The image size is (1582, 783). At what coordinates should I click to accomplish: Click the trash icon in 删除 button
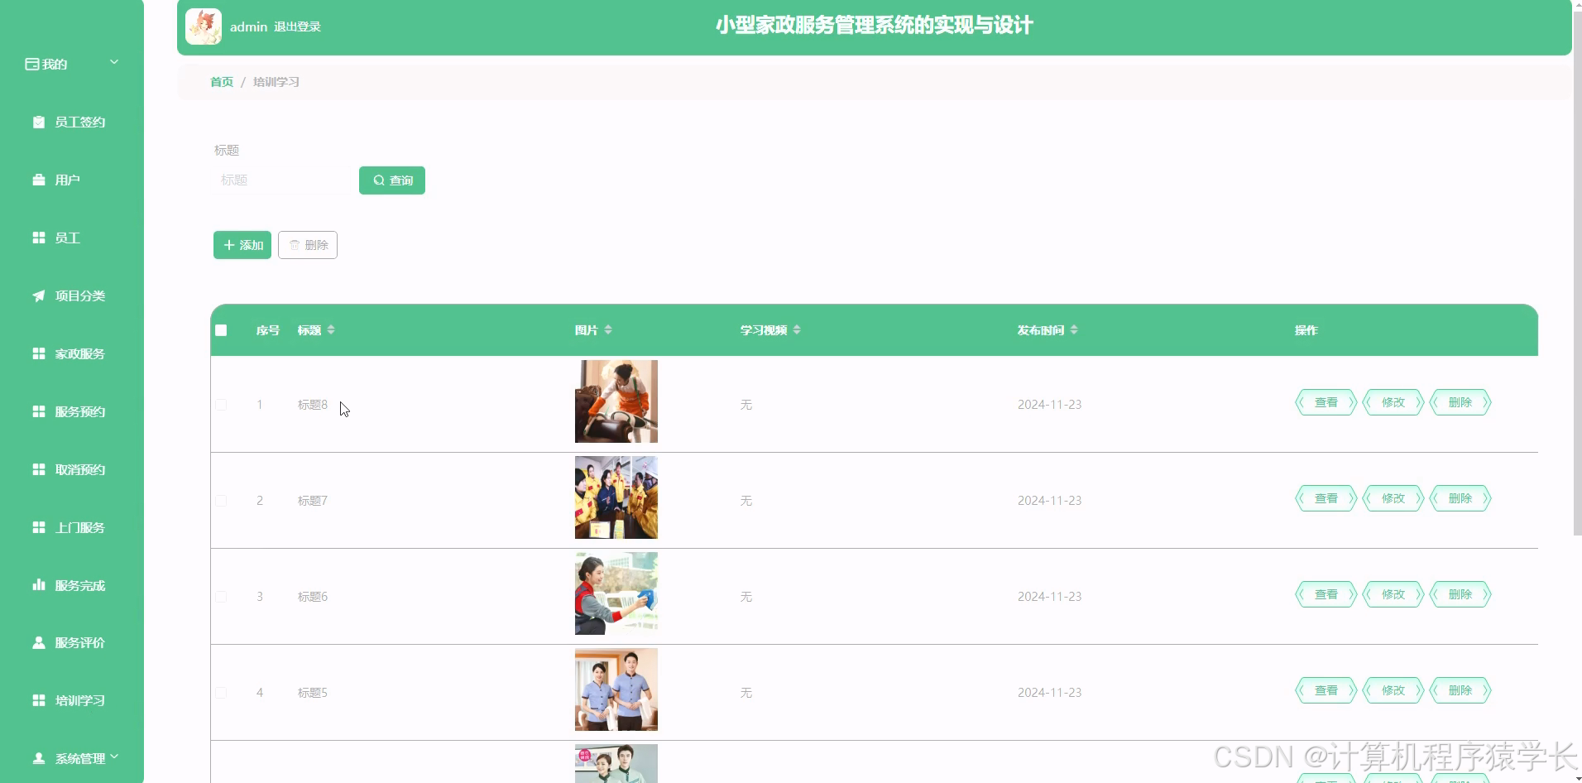(x=295, y=245)
